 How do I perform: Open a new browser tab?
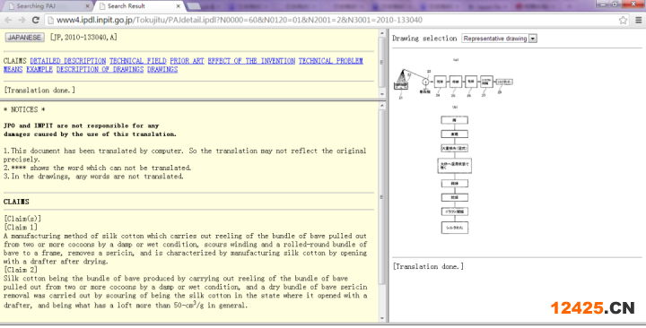[194, 6]
